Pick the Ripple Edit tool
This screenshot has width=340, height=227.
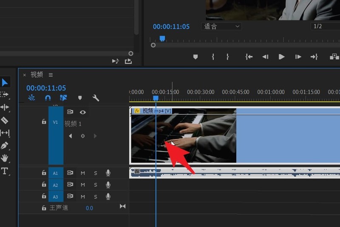tap(5, 107)
